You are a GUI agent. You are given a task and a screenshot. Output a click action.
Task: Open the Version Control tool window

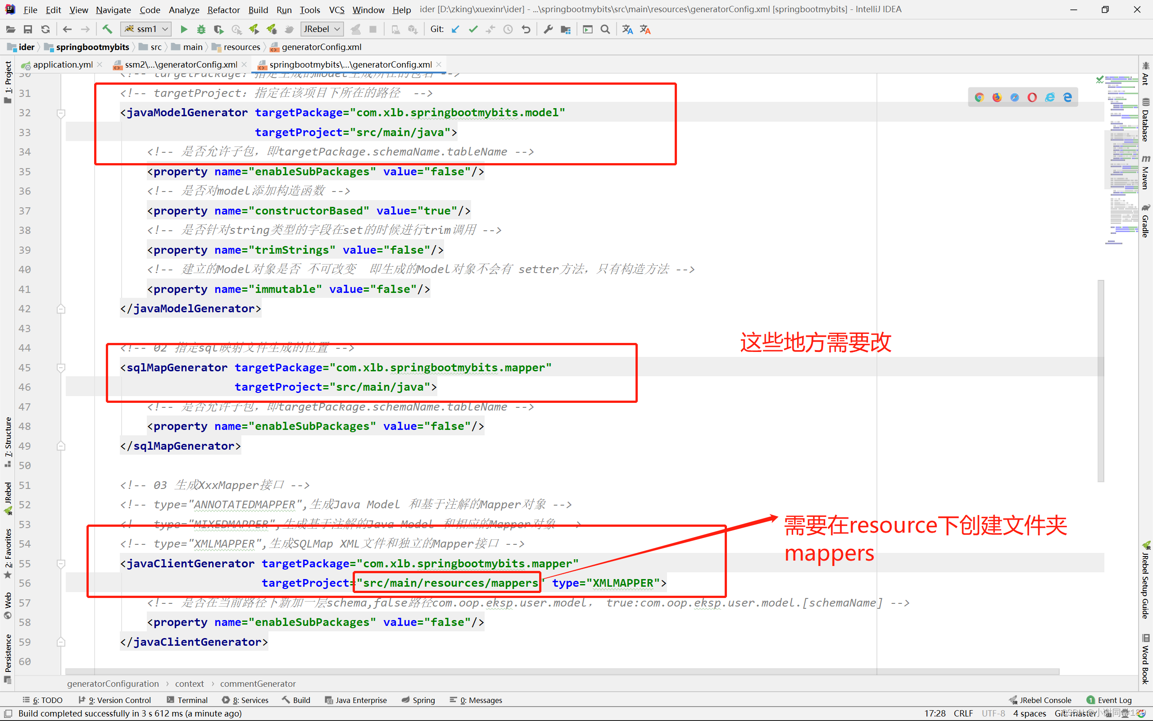(x=114, y=700)
